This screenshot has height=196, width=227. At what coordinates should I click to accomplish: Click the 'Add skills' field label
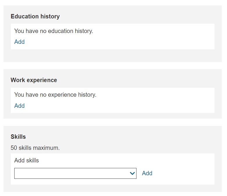pyautogui.click(x=26, y=160)
